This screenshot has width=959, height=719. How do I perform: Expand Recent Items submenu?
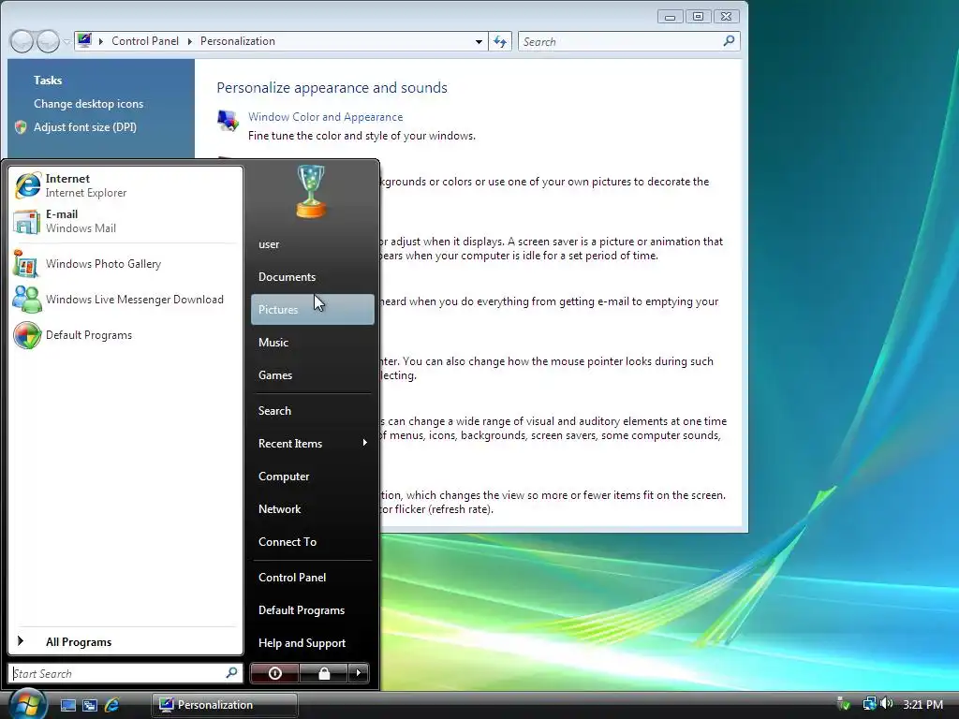[x=312, y=443]
